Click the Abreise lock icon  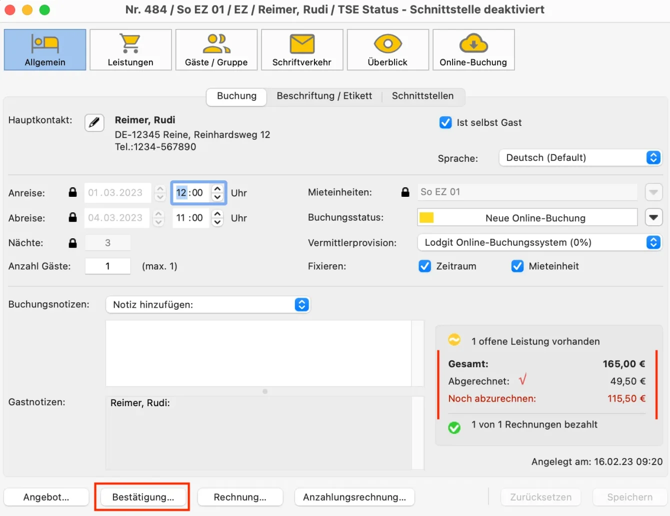coord(73,217)
